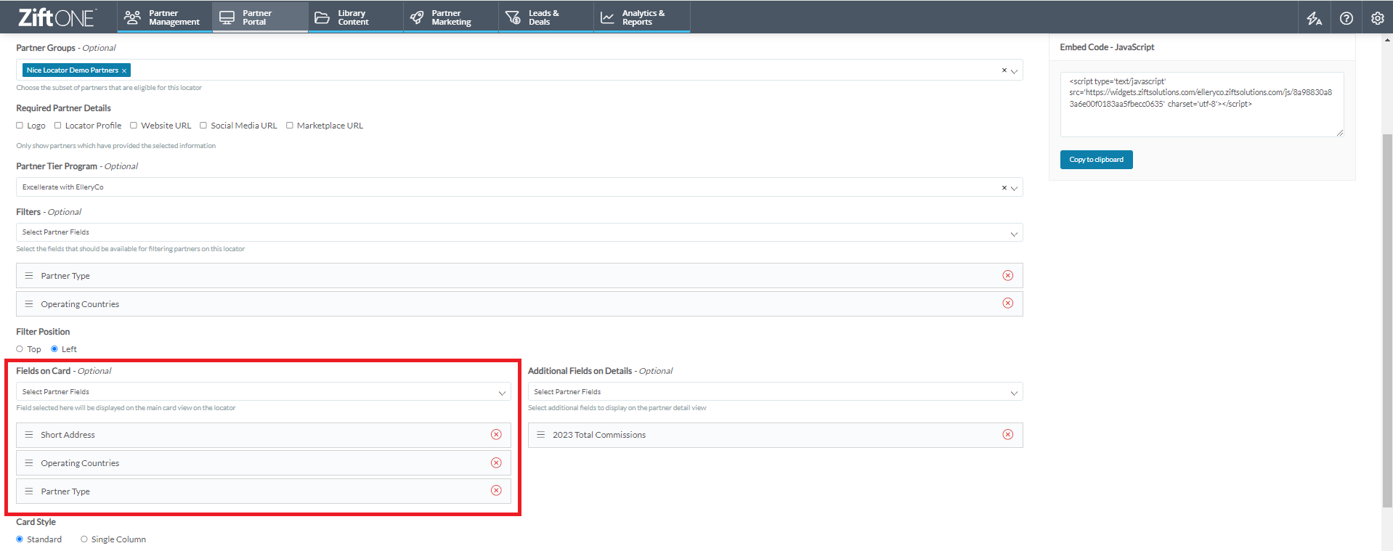Image resolution: width=1393 pixels, height=551 pixels.
Task: Remove the Nice Locator Demo Partners tag
Action: (x=124, y=70)
